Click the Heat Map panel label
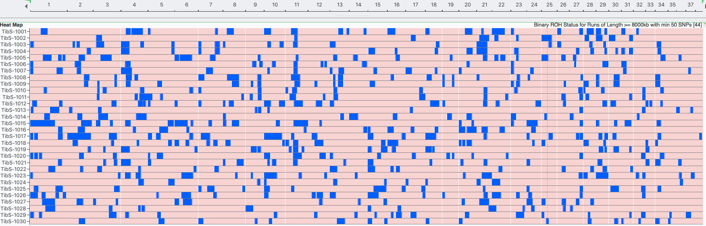706x226 pixels. click(x=12, y=25)
